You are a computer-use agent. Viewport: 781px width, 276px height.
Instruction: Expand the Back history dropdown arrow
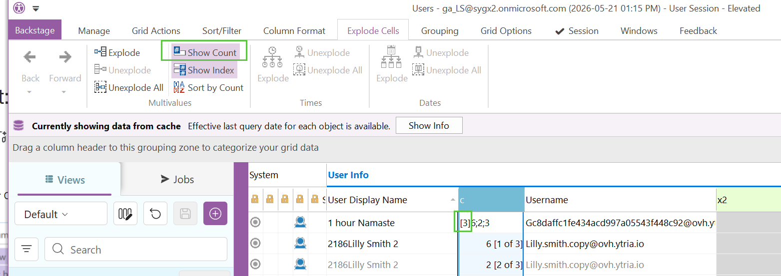tap(30, 92)
